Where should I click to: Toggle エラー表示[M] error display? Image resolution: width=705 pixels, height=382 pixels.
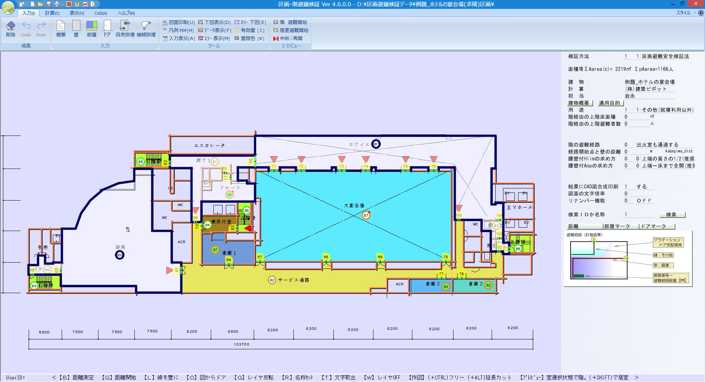click(x=214, y=39)
